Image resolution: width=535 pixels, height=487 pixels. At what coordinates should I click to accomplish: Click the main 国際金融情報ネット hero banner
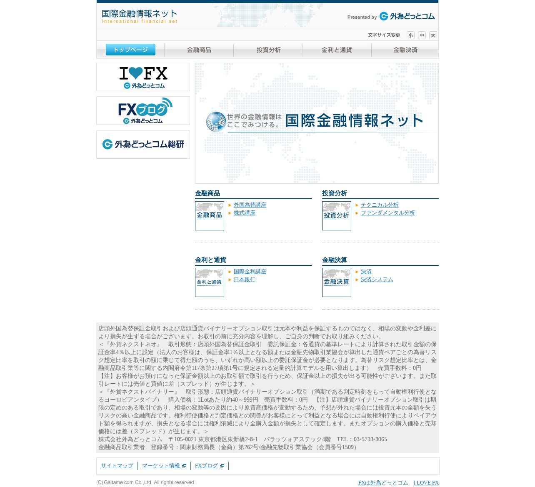pyautogui.click(x=317, y=123)
